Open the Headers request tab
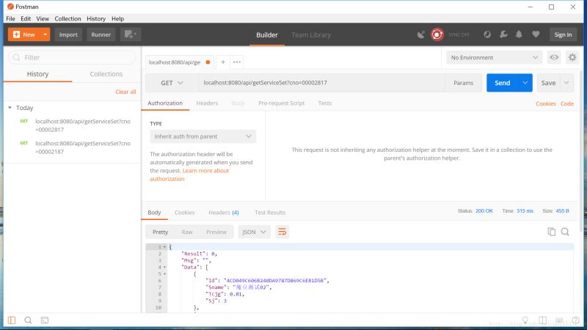 [207, 103]
